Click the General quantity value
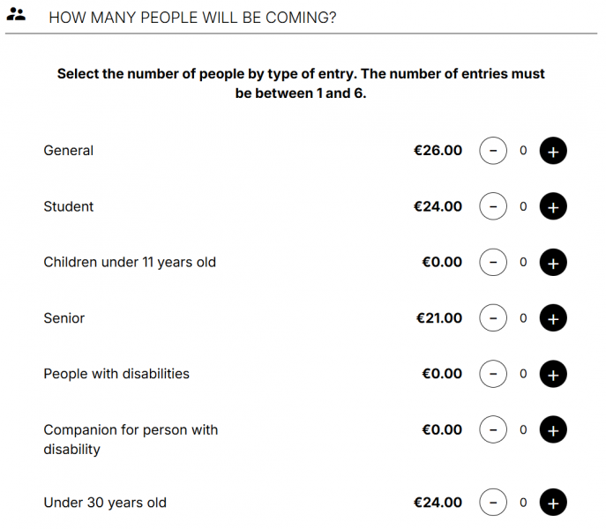This screenshot has height=529, width=606. pos(522,151)
